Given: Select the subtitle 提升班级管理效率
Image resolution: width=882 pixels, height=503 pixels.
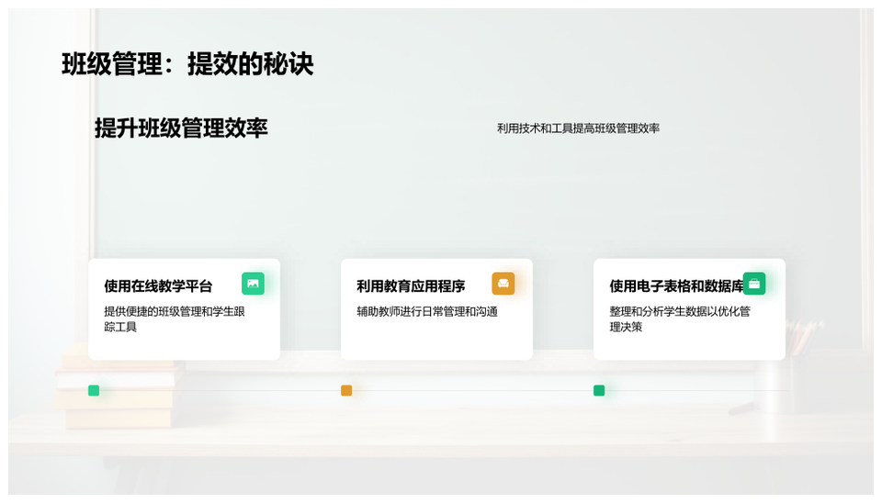Looking at the screenshot, I should [x=181, y=129].
